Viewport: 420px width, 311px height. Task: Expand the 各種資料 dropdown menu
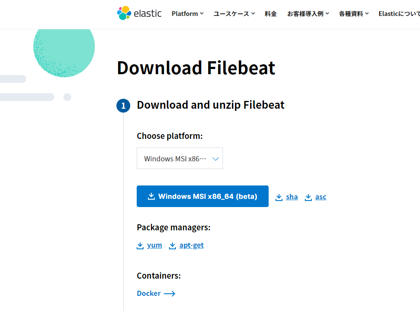click(x=354, y=13)
